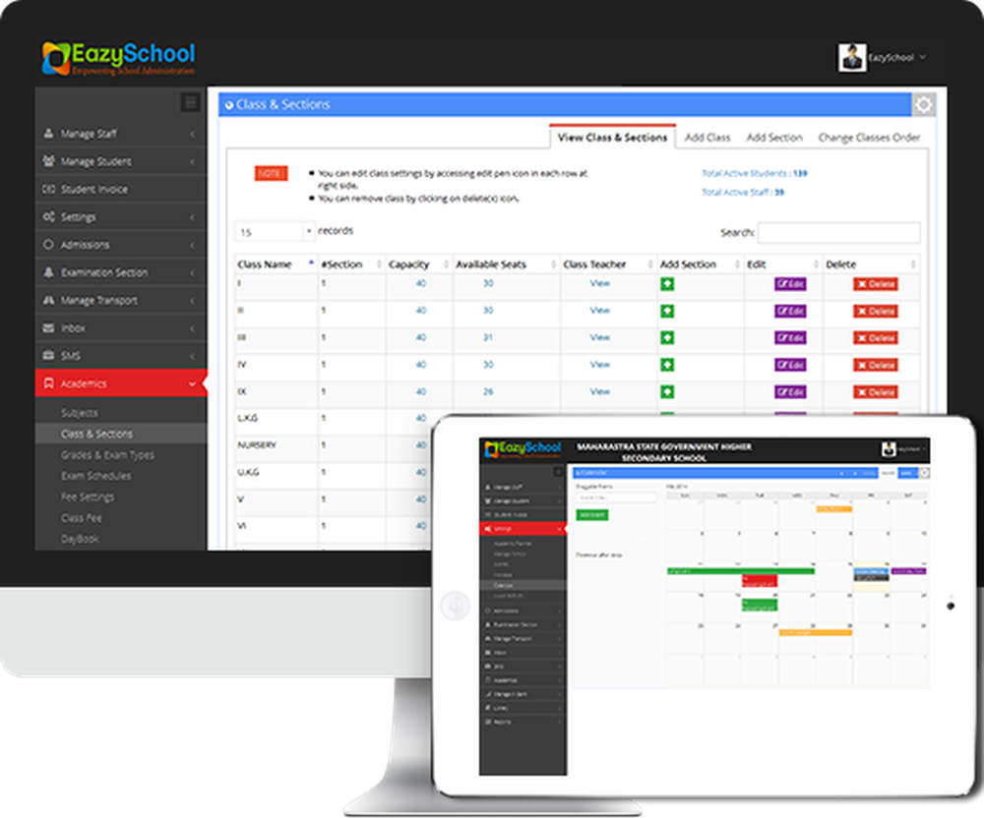Screen dimensions: 984x818
Task: Click the EazySchool logo on the tablet
Action: click(x=523, y=448)
